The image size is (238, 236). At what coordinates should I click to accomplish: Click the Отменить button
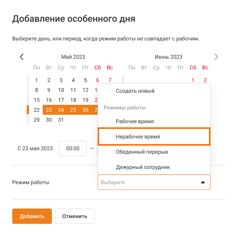[75, 216]
